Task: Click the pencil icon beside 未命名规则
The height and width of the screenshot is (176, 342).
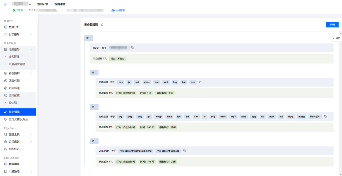Action: 102,25
